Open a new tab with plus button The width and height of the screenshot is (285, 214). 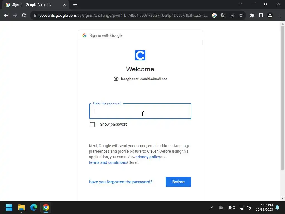tap(75, 5)
